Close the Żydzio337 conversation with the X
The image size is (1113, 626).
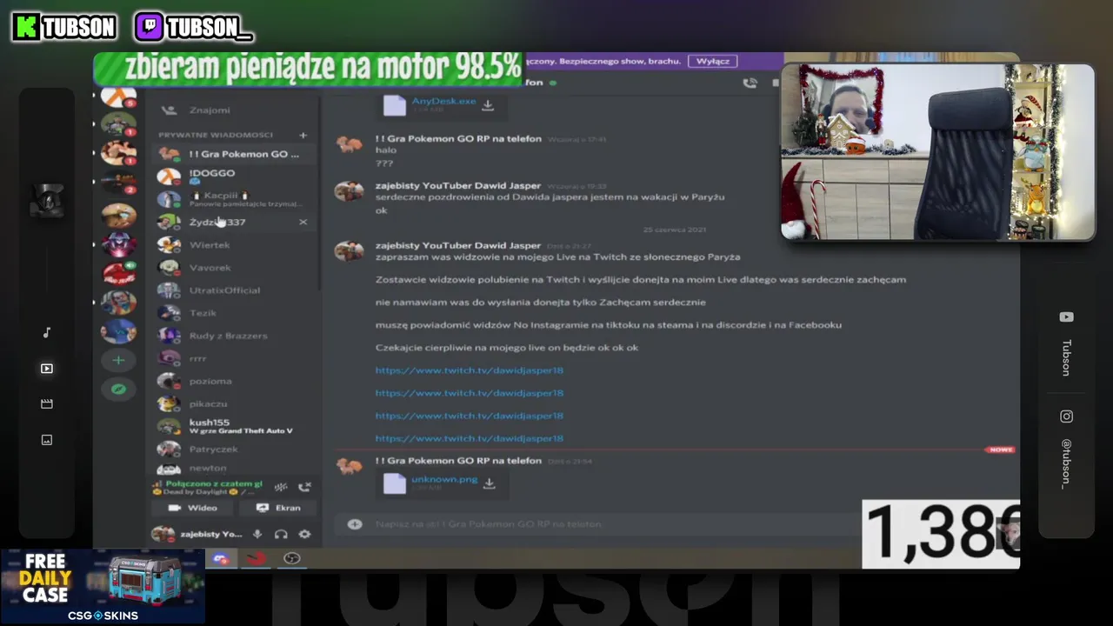click(x=303, y=222)
